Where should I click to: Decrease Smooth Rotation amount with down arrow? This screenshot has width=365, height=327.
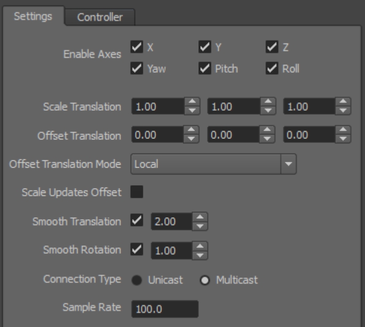(200, 255)
